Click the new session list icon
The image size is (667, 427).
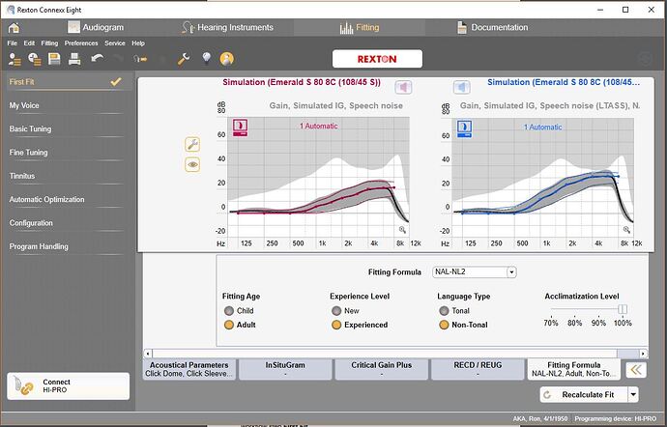35,59
